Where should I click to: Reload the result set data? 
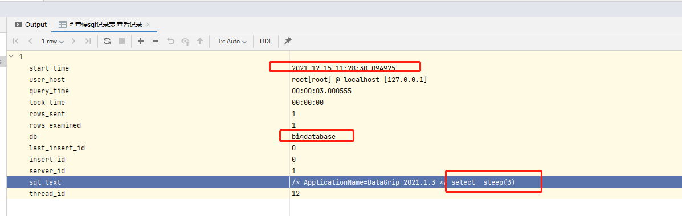click(107, 42)
